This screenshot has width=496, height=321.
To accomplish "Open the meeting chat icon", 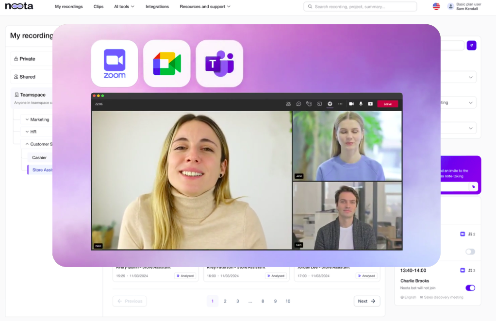I will [x=299, y=104].
